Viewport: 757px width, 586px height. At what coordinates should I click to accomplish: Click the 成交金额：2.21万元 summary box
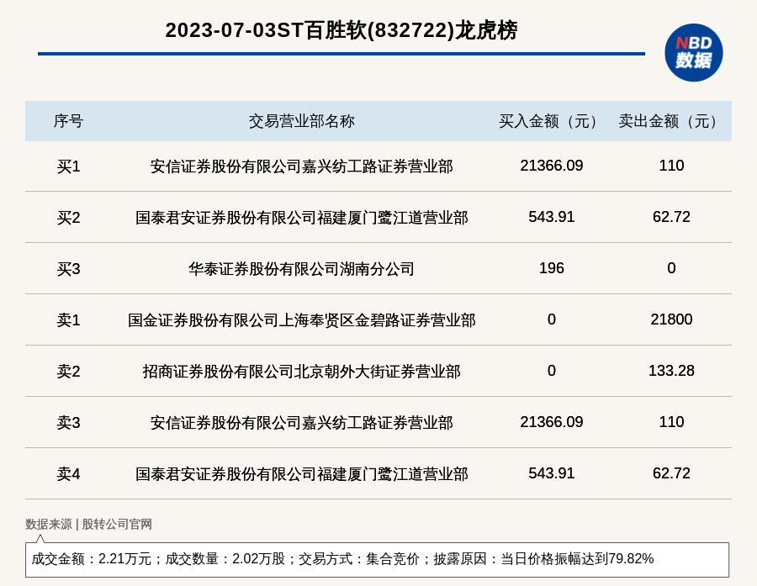[377, 559]
